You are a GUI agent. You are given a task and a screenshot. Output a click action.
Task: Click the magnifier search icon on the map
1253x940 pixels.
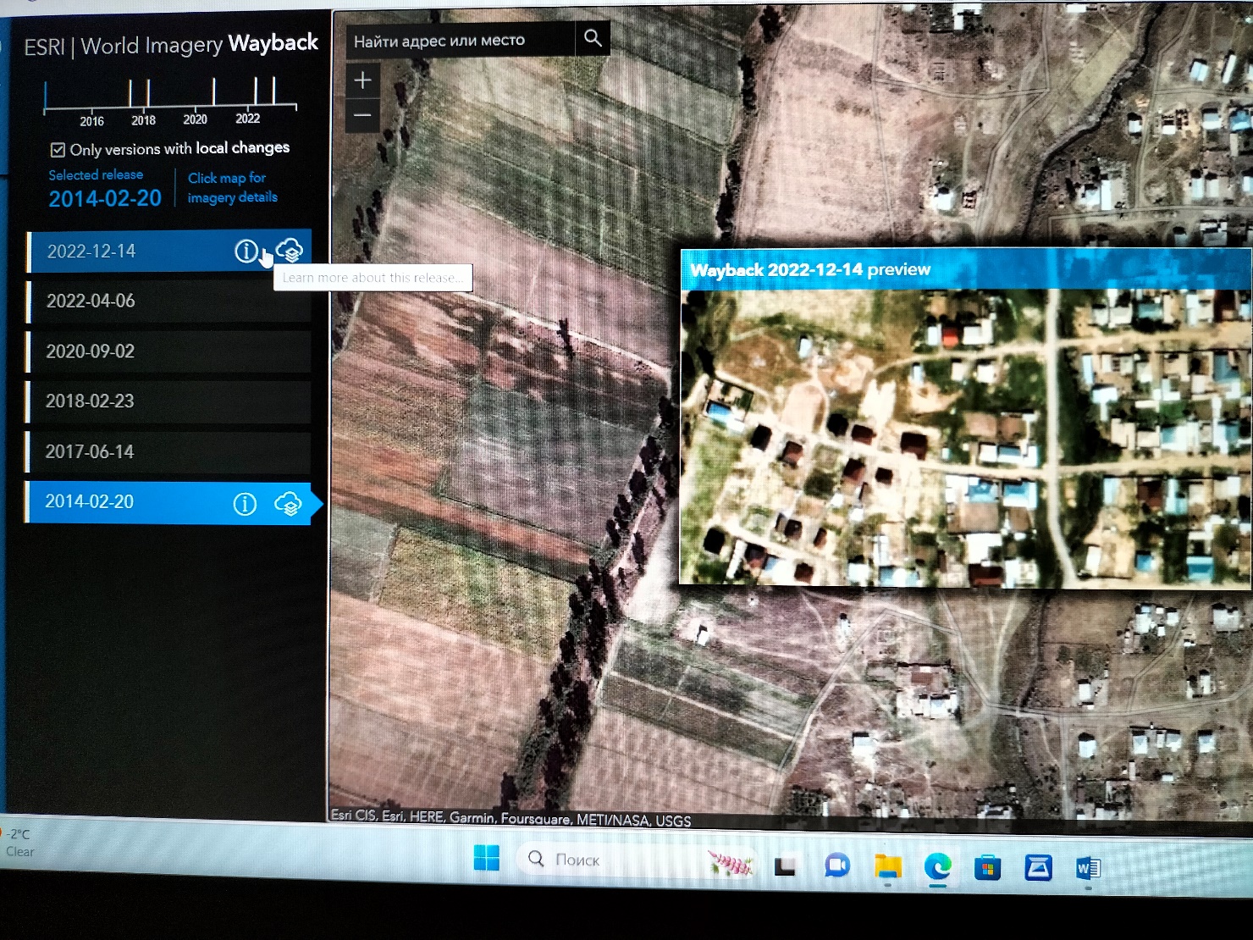[593, 38]
